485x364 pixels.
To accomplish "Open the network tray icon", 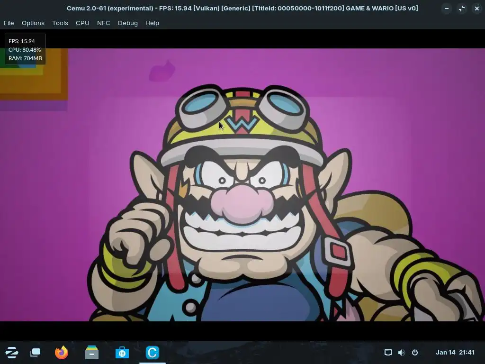I will click(x=388, y=352).
